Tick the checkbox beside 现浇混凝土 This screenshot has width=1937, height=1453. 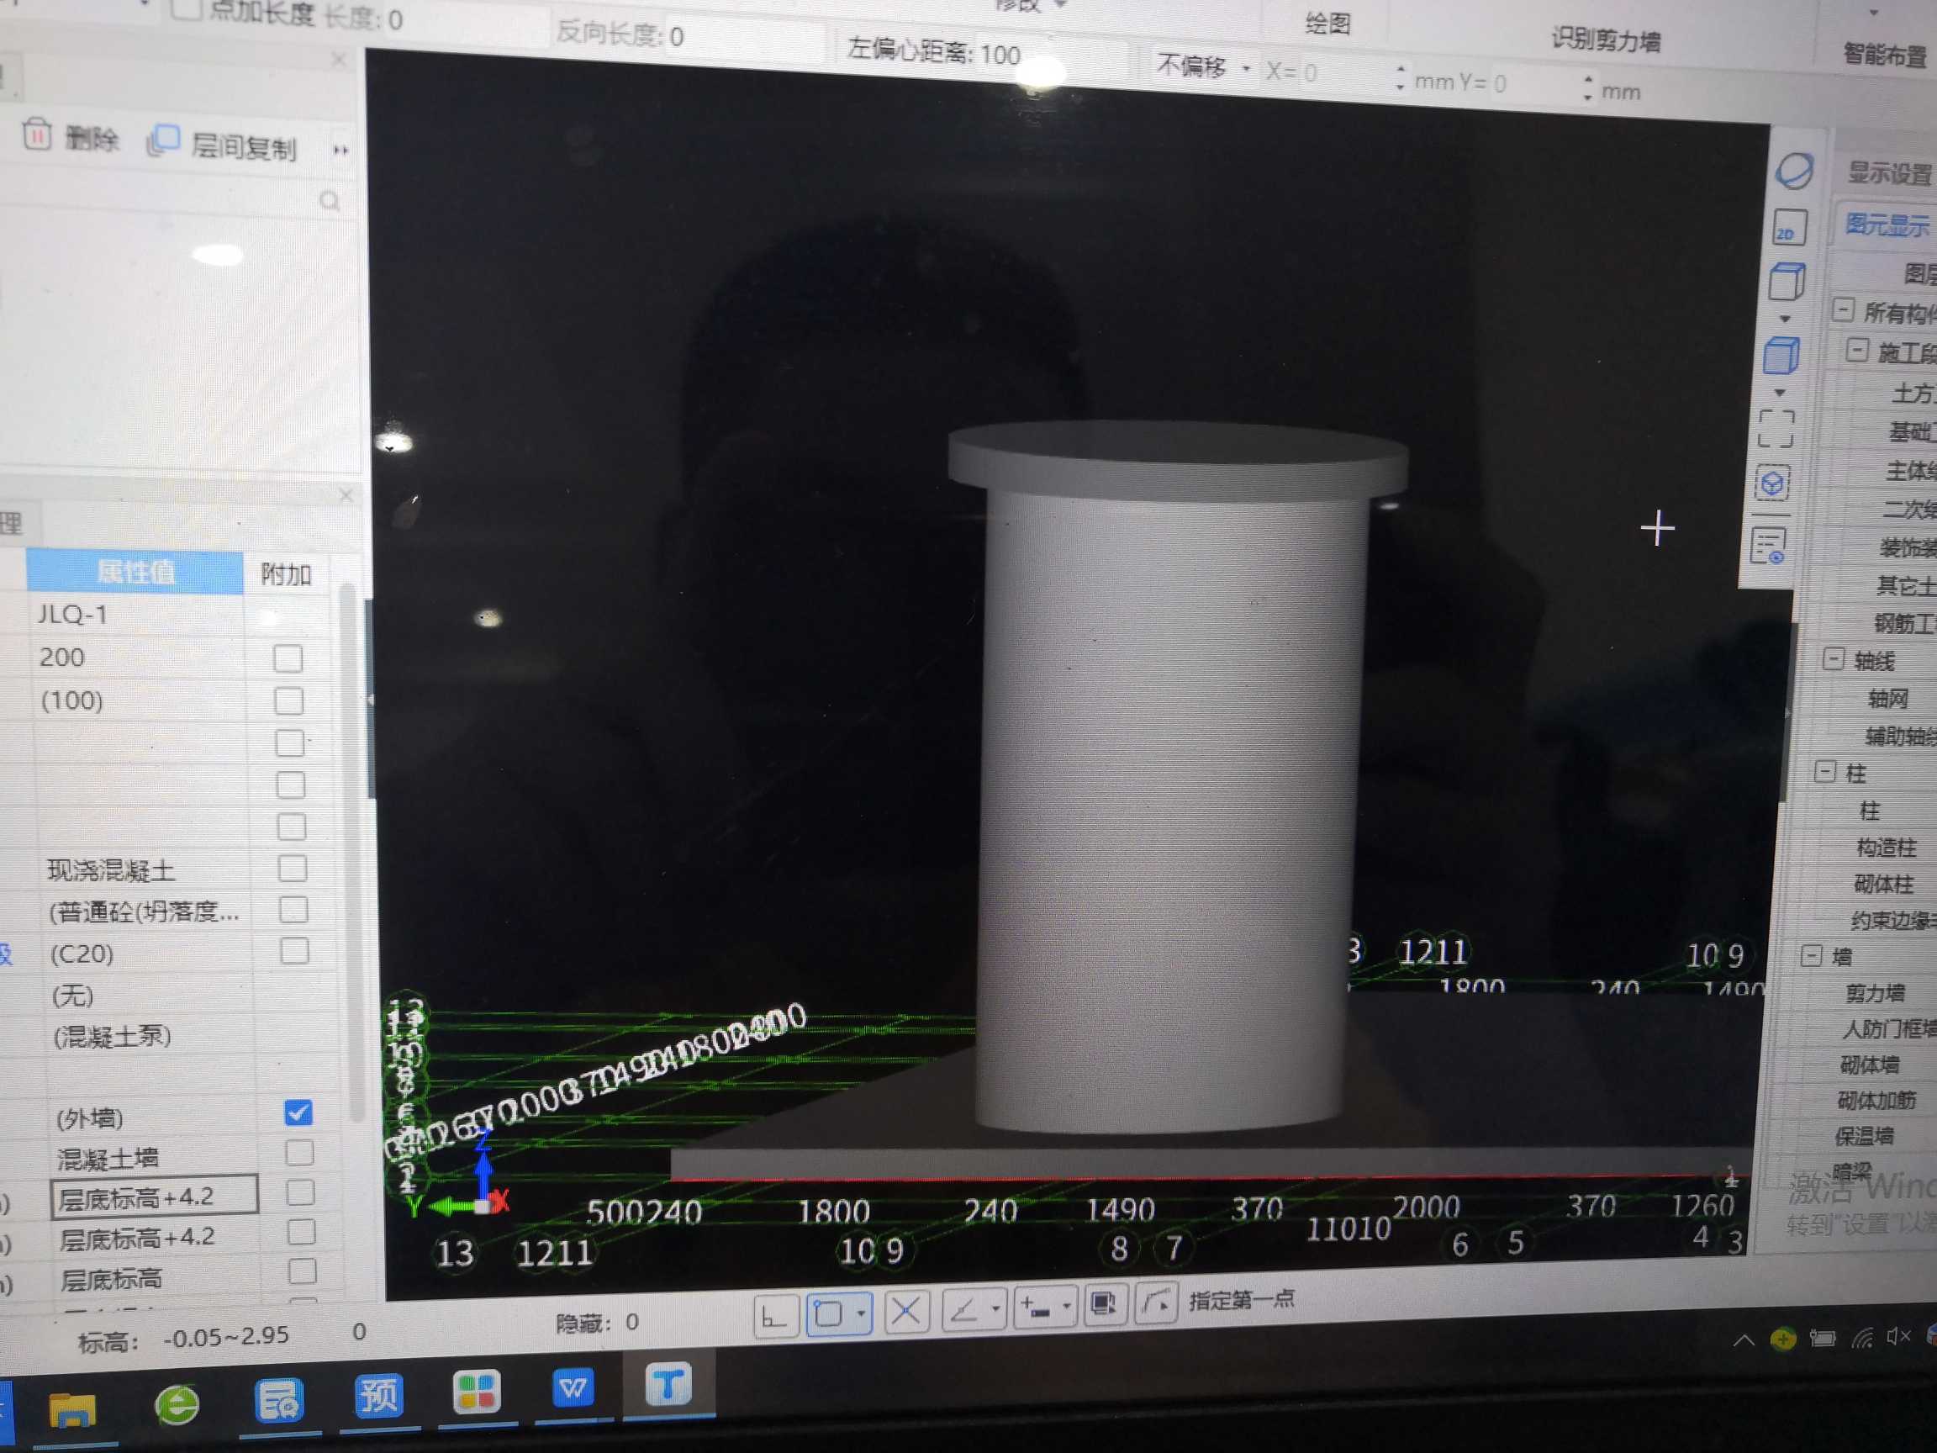pos(292,868)
